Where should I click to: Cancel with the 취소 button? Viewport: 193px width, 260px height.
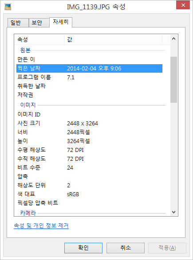[x=126, y=248]
